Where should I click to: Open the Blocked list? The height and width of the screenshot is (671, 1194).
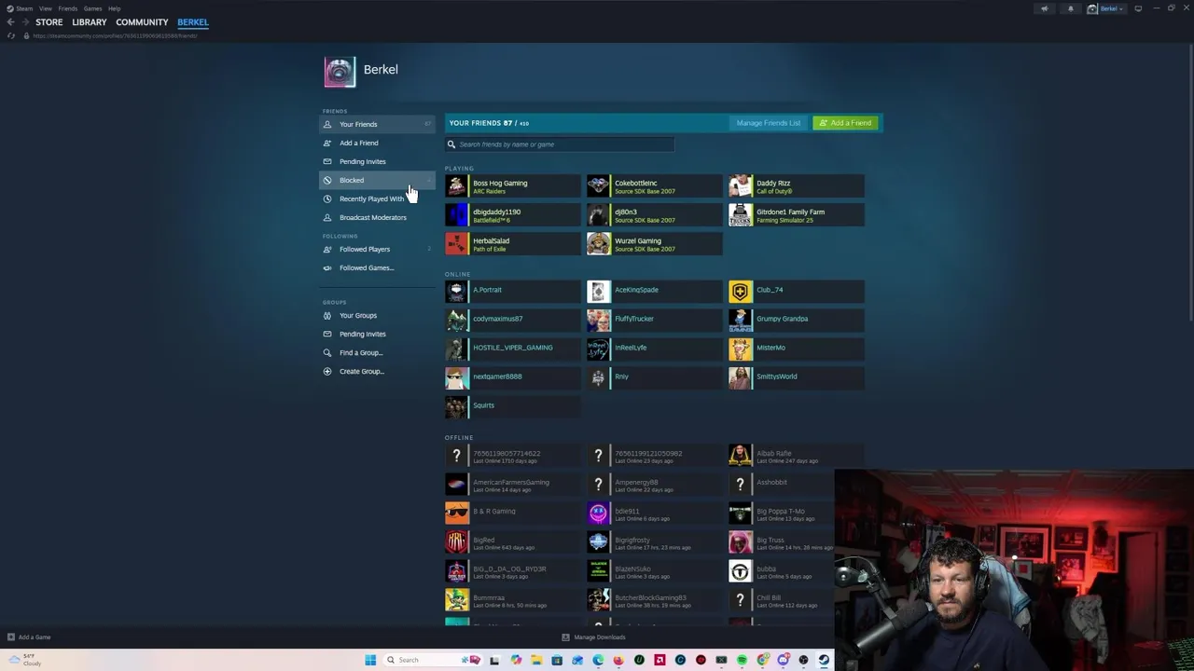tap(377, 180)
